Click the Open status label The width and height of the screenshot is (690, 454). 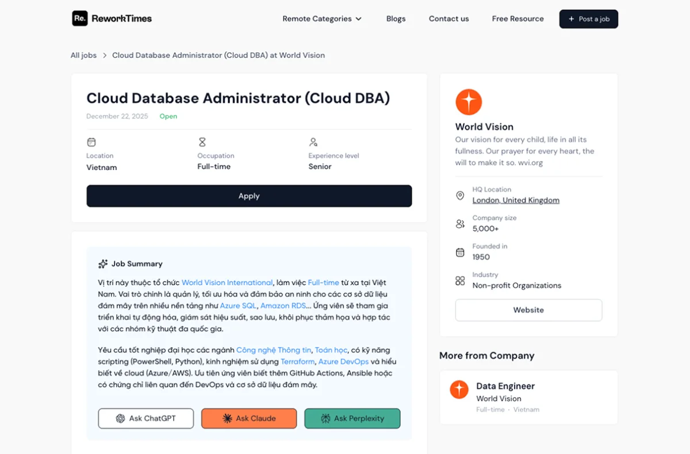[168, 116]
